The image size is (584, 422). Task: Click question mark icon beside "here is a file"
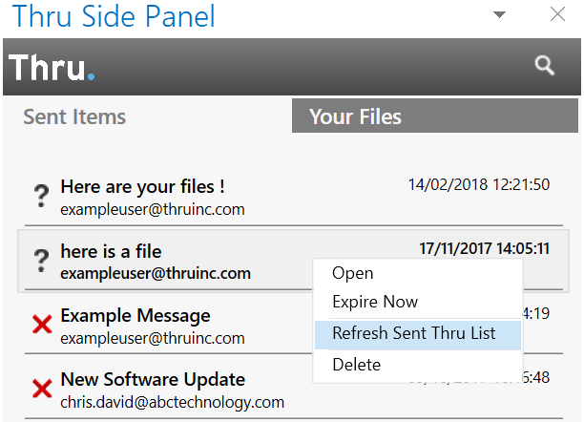(41, 260)
